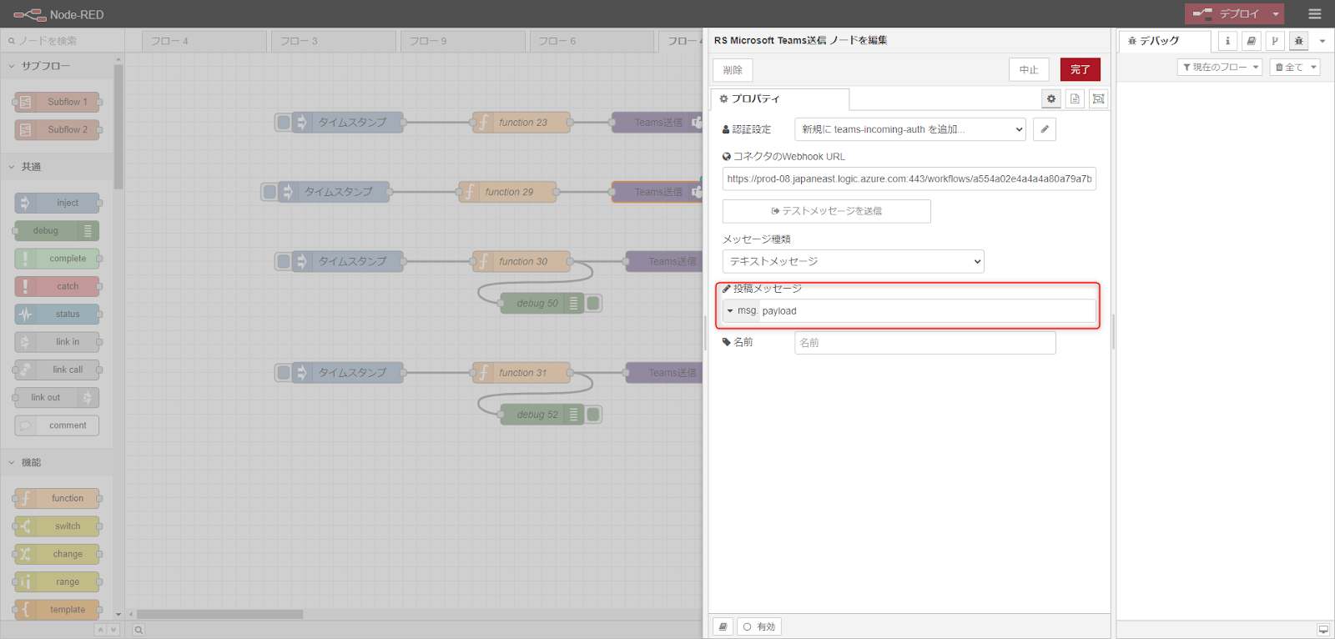1335x639 pixels.
Task: Trigger the inject button before function 31
Action: click(x=284, y=373)
